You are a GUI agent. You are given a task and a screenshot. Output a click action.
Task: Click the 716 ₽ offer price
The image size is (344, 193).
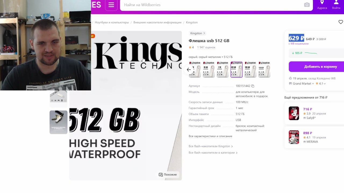pos(307,109)
